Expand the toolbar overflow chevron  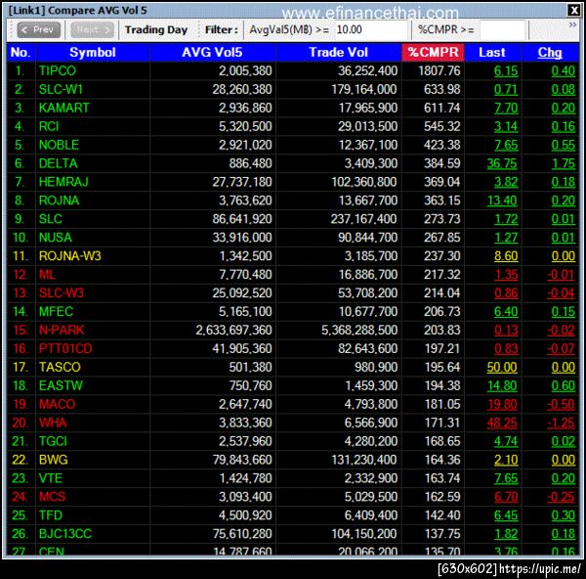(572, 25)
